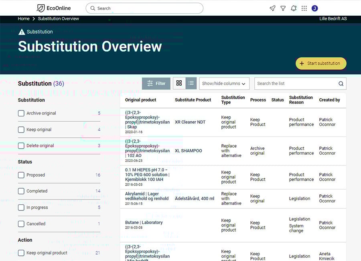Click System change reason in Butane row

(296, 228)
